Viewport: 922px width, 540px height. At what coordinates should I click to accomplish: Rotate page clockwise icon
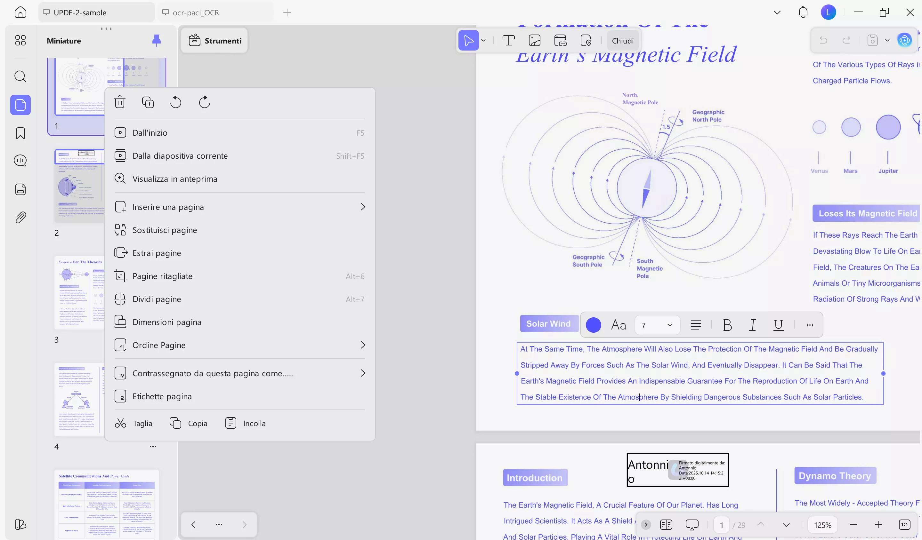204,102
